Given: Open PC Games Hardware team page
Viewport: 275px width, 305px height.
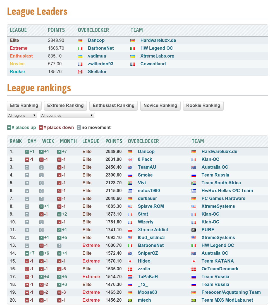Looking at the screenshot, I should (x=223, y=198).
